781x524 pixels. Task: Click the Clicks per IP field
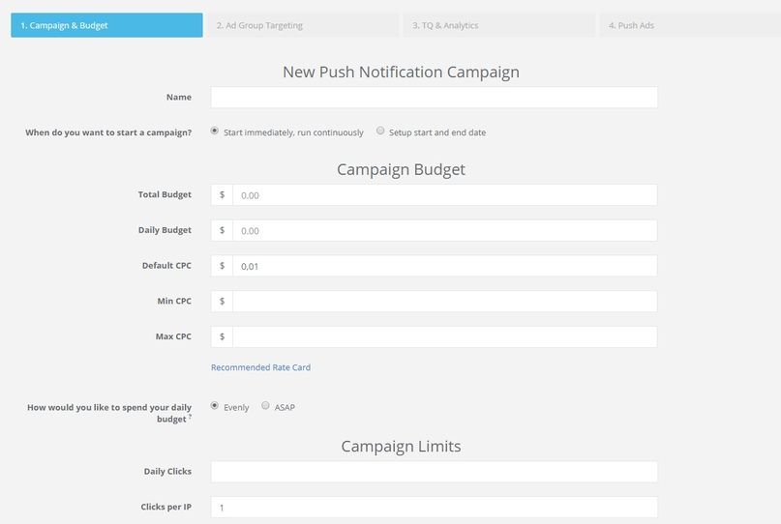[x=434, y=507]
